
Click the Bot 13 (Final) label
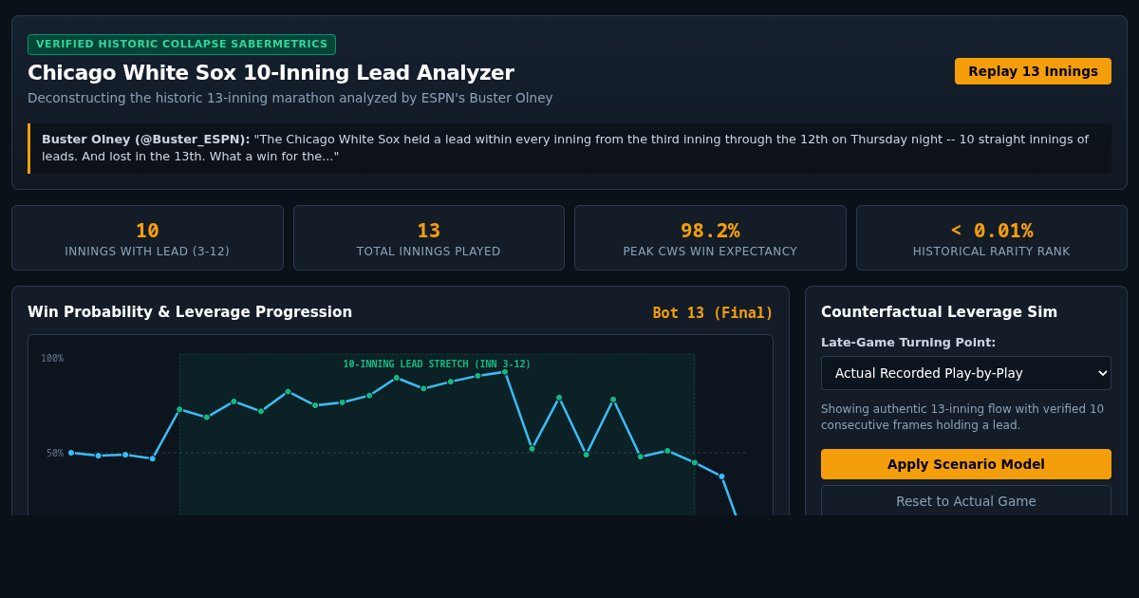(713, 313)
